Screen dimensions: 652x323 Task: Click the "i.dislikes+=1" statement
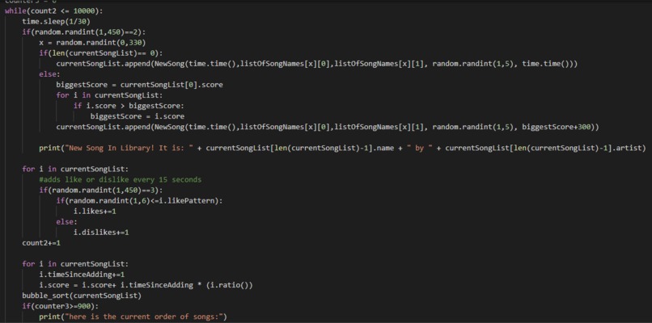101,233
